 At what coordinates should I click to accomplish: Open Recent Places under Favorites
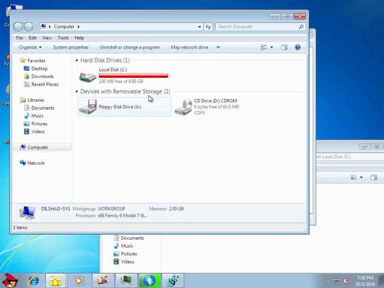[45, 84]
